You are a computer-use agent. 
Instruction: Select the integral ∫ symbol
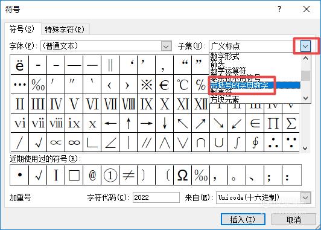[237, 142]
